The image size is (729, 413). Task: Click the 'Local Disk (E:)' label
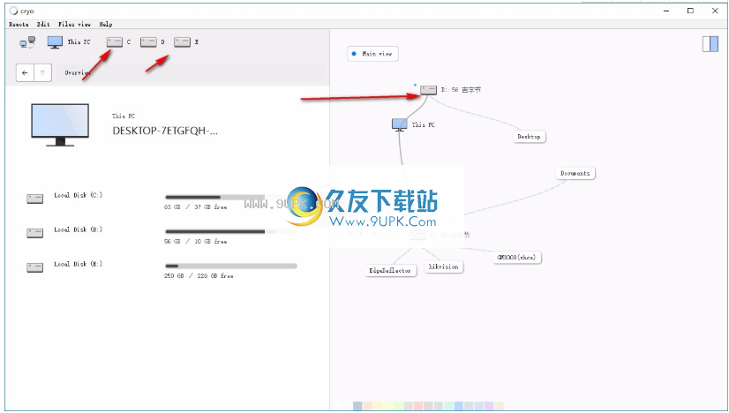pos(78,264)
